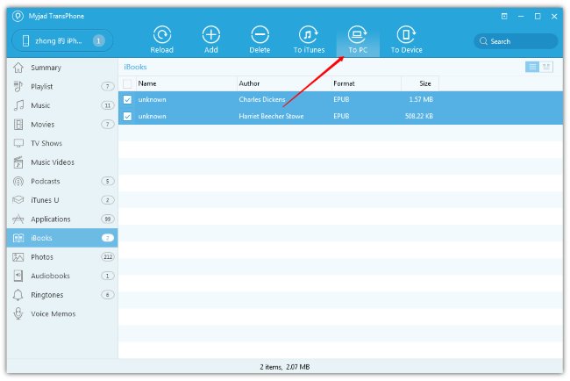Uncheck the Charles Dickens book checkbox

128,100
